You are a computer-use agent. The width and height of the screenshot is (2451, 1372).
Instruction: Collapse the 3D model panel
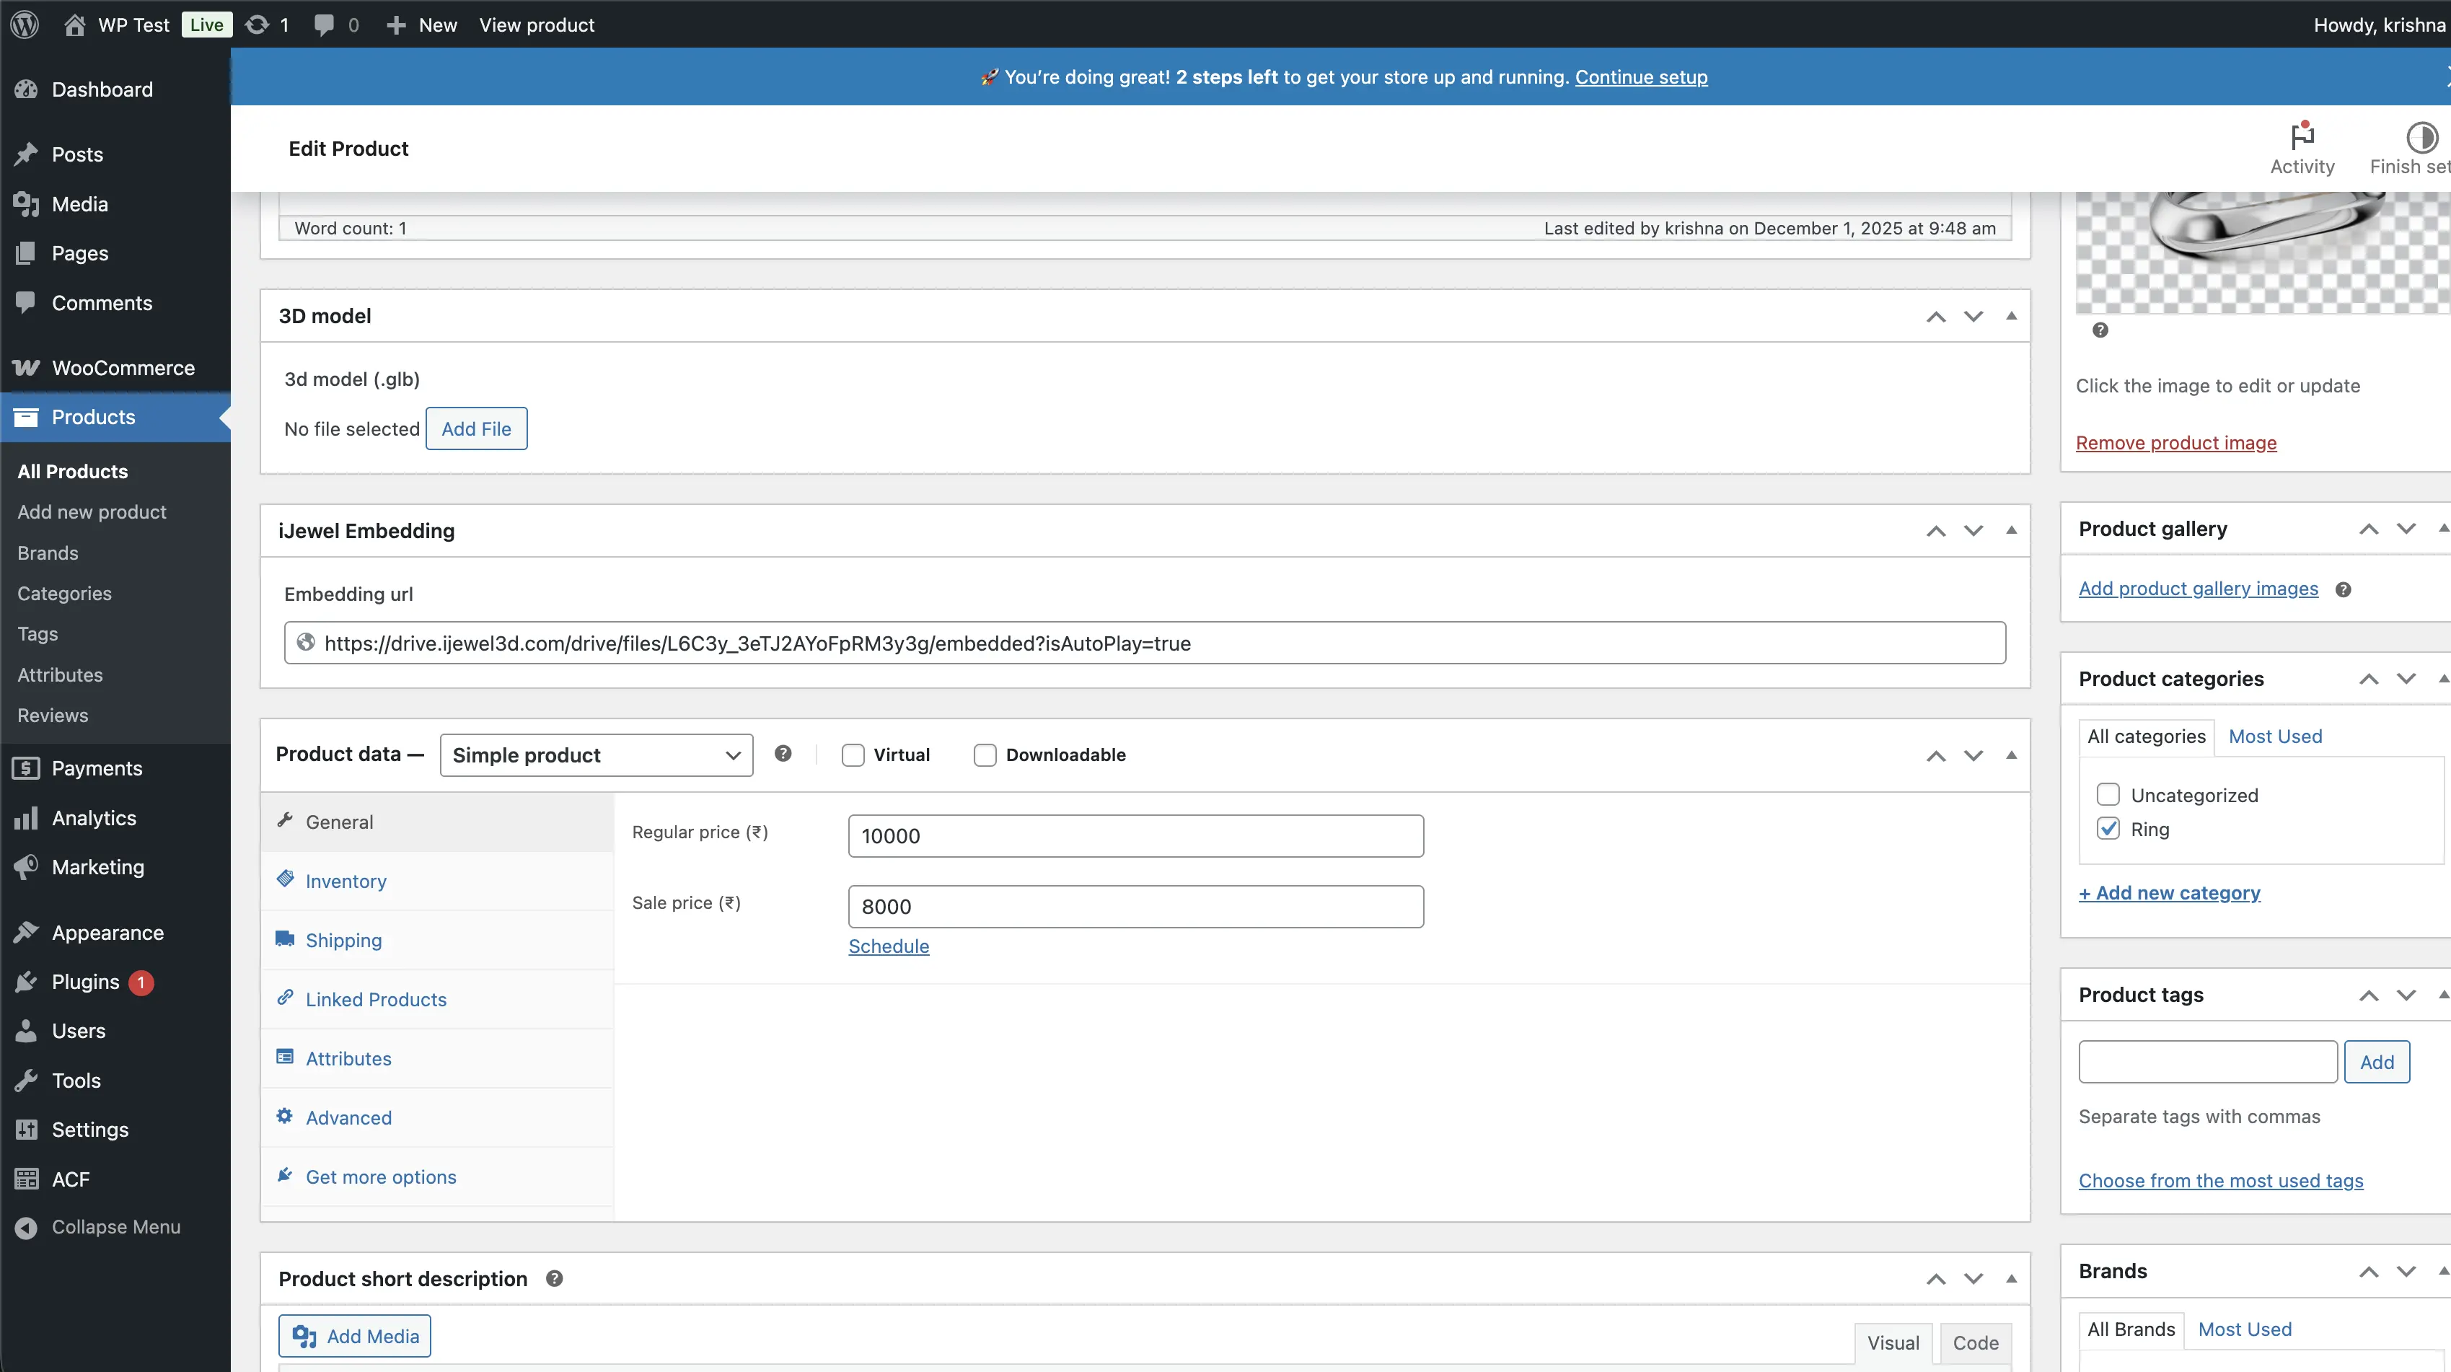click(x=2012, y=316)
